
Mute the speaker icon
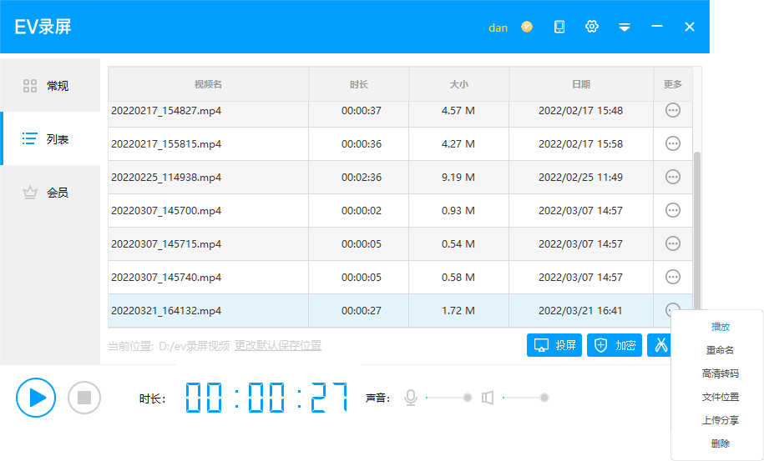click(488, 398)
